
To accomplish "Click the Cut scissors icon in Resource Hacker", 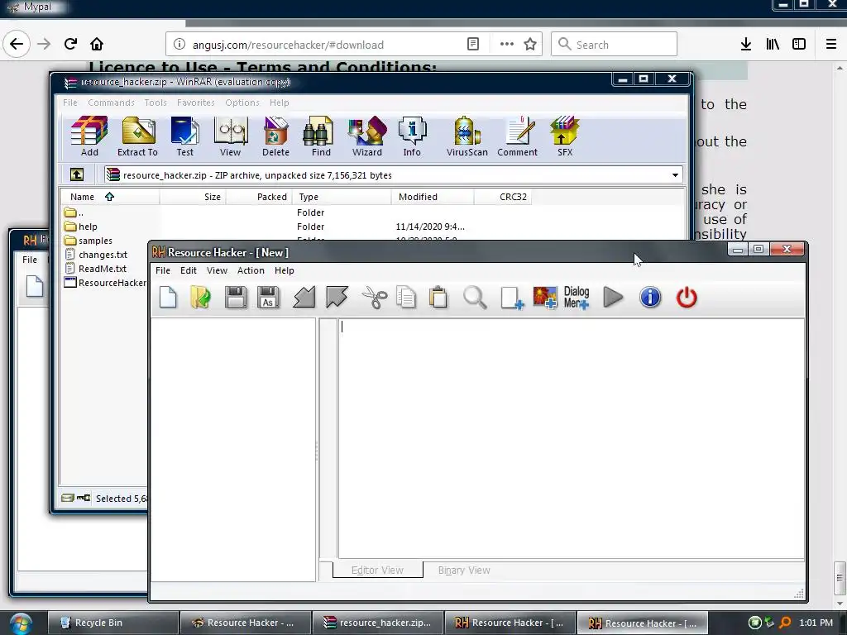I will (x=375, y=298).
